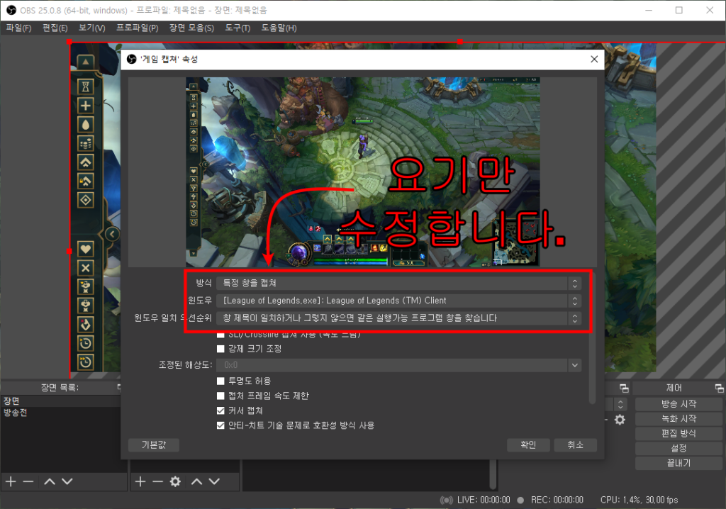Move the source up in the sources list

click(197, 481)
